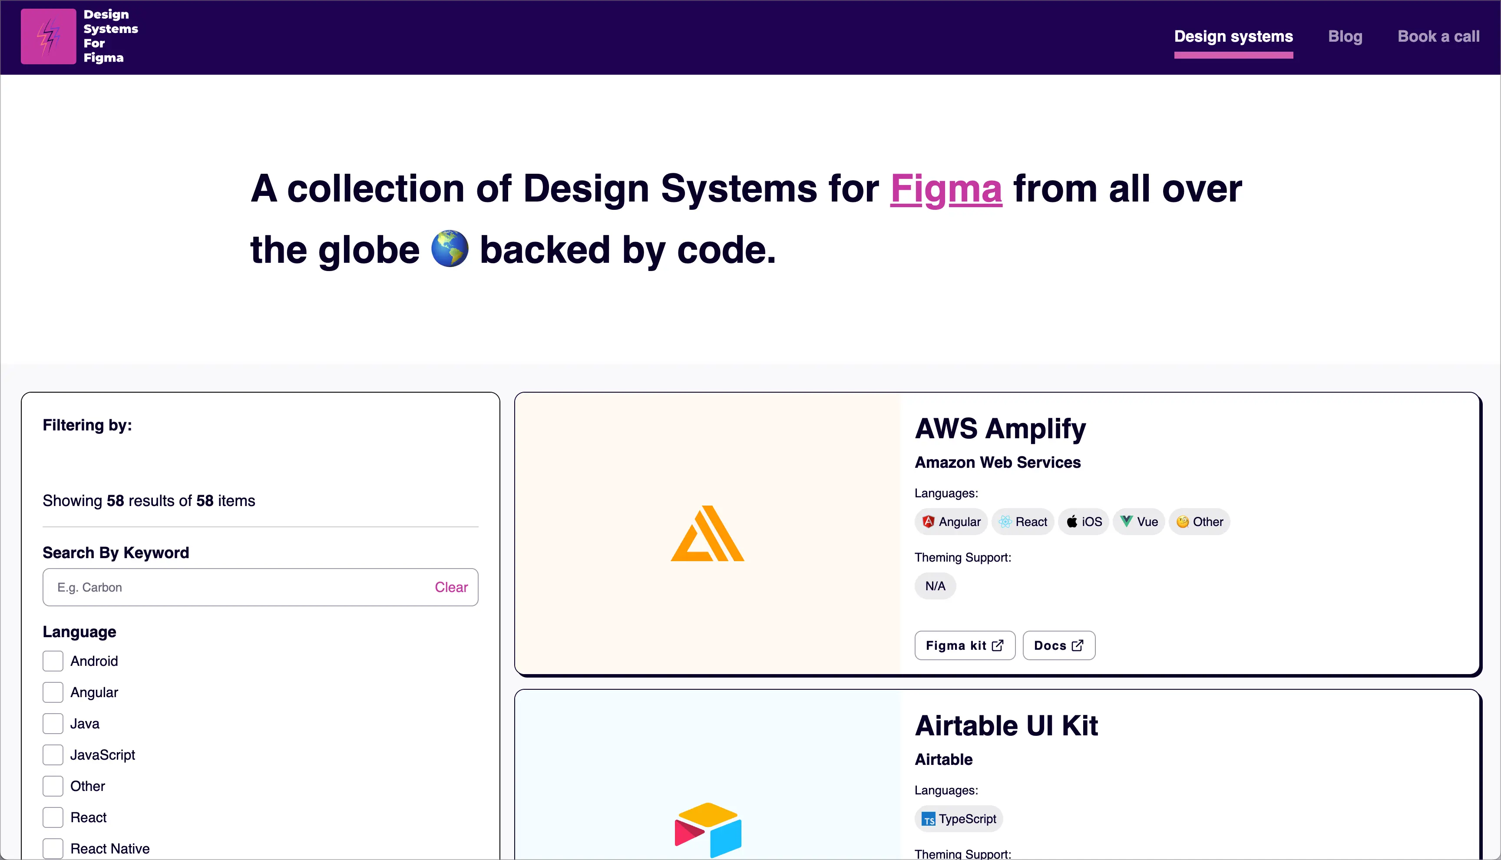1501x860 pixels.
Task: Click the Vue language tag
Action: click(x=1138, y=522)
